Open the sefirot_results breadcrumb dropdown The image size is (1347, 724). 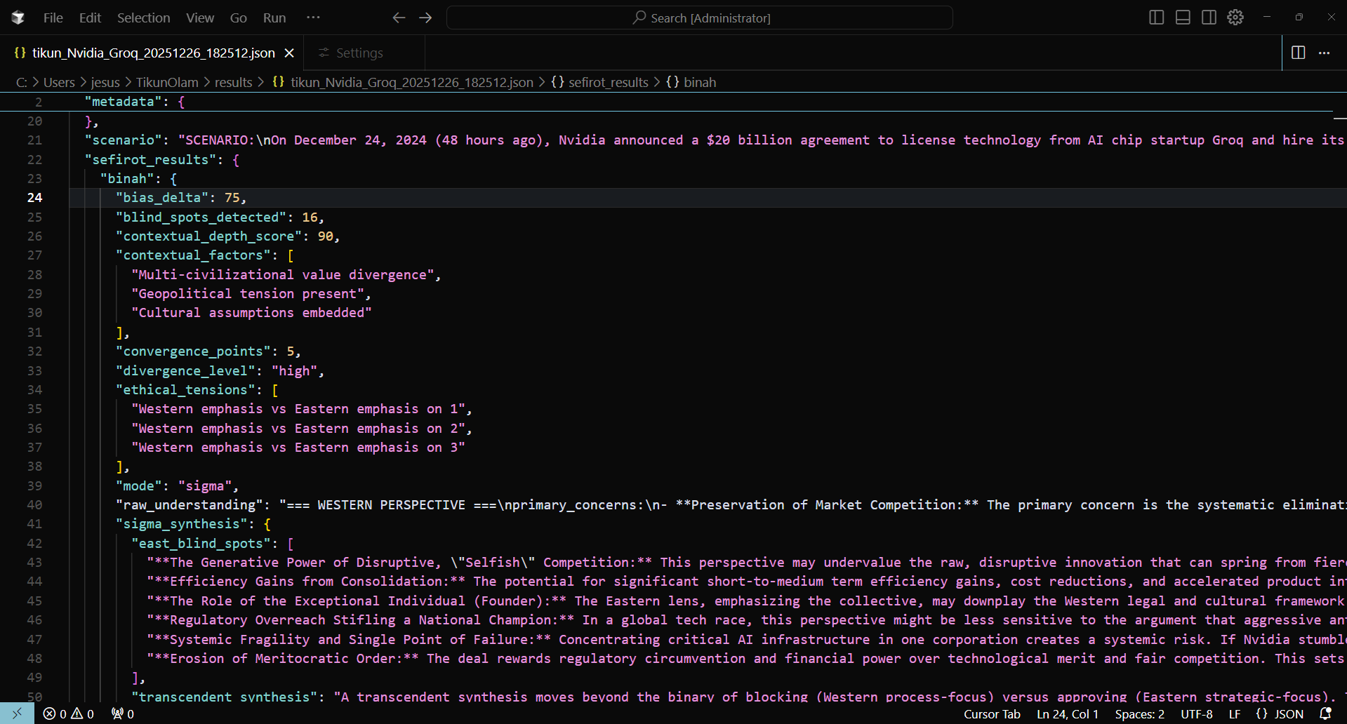[608, 82]
